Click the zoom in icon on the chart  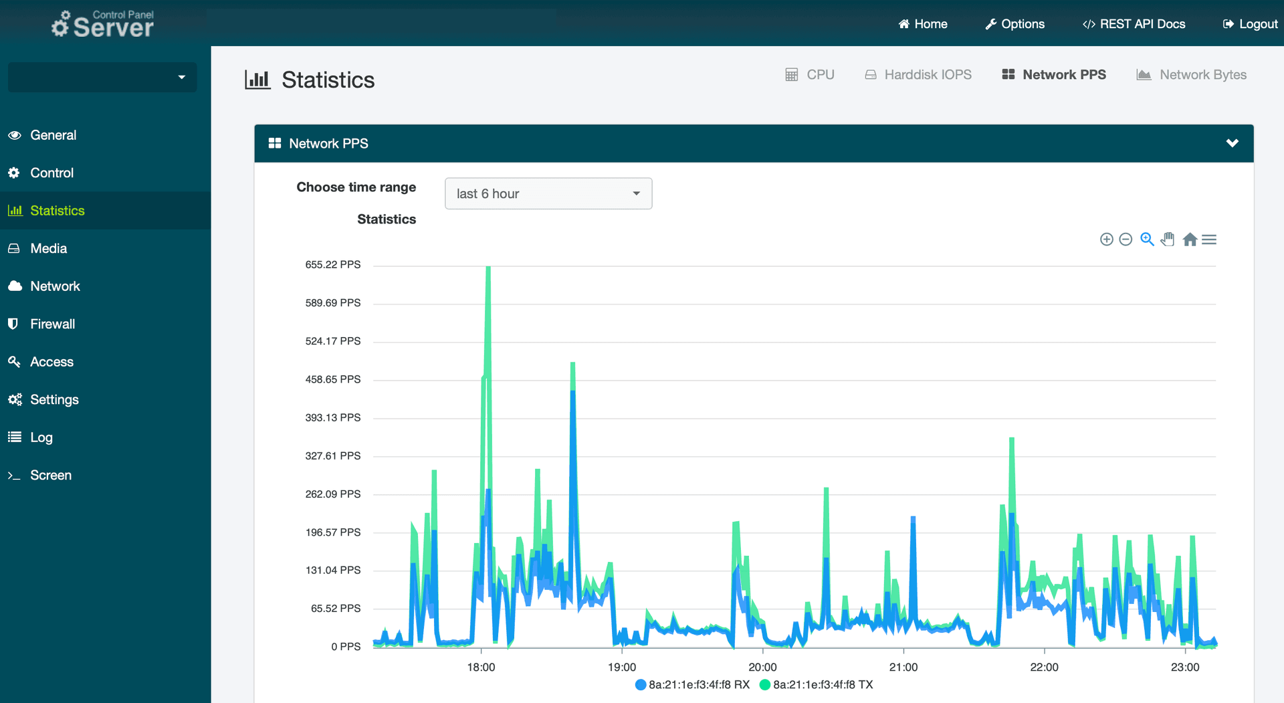coord(1106,239)
